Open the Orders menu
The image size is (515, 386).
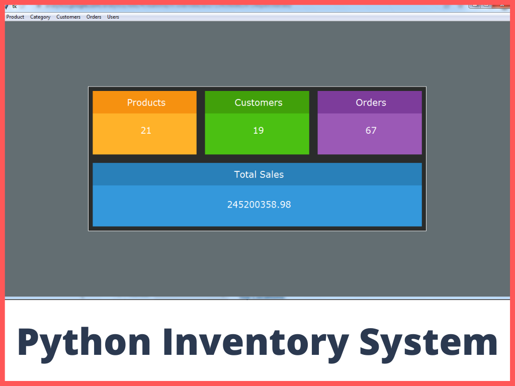click(x=94, y=17)
